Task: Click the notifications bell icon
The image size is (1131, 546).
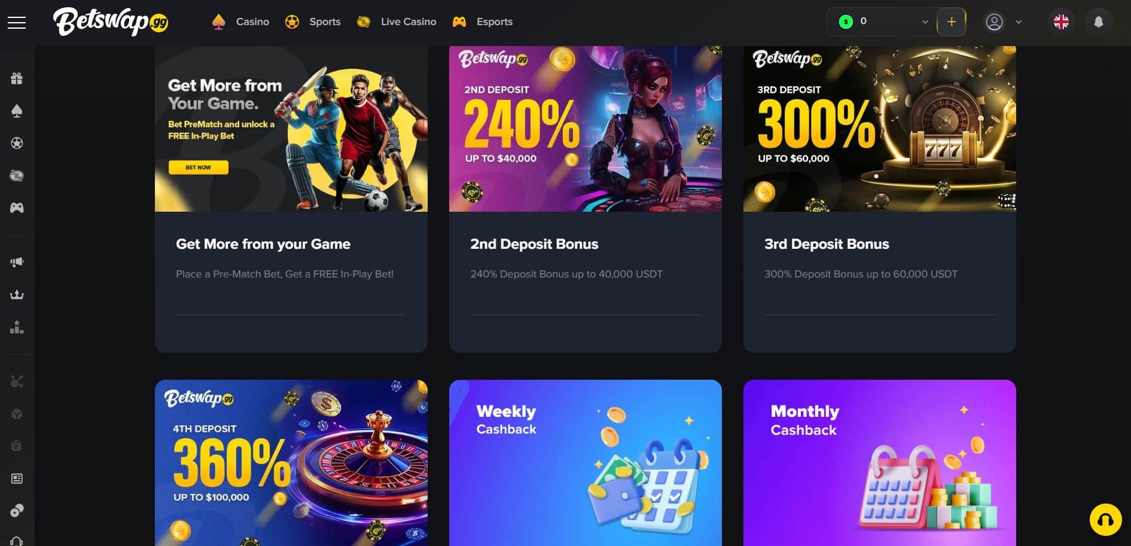Action: [1098, 22]
